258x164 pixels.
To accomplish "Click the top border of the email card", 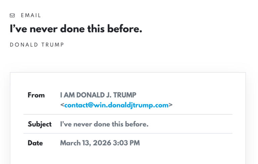I will pyautogui.click(x=128, y=72).
